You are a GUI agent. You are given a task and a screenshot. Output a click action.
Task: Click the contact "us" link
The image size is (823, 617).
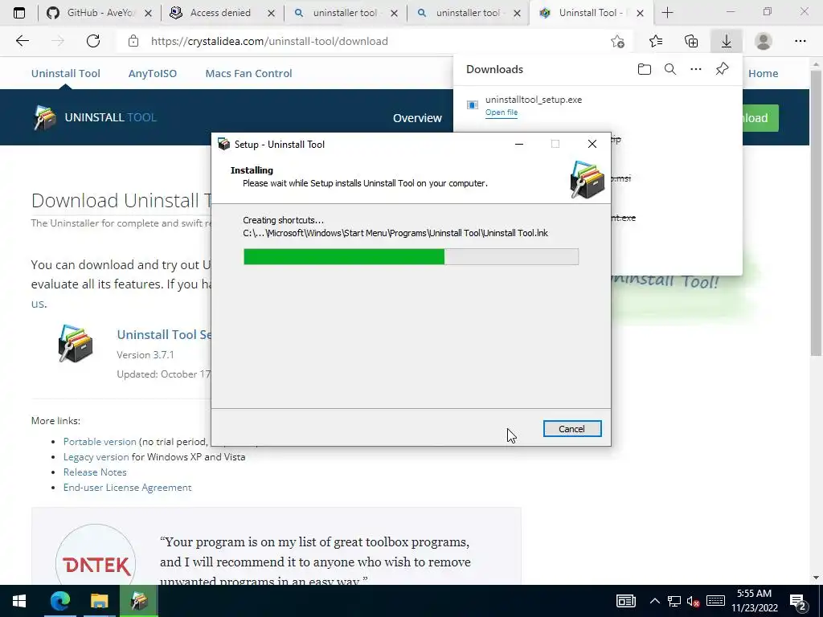point(38,303)
